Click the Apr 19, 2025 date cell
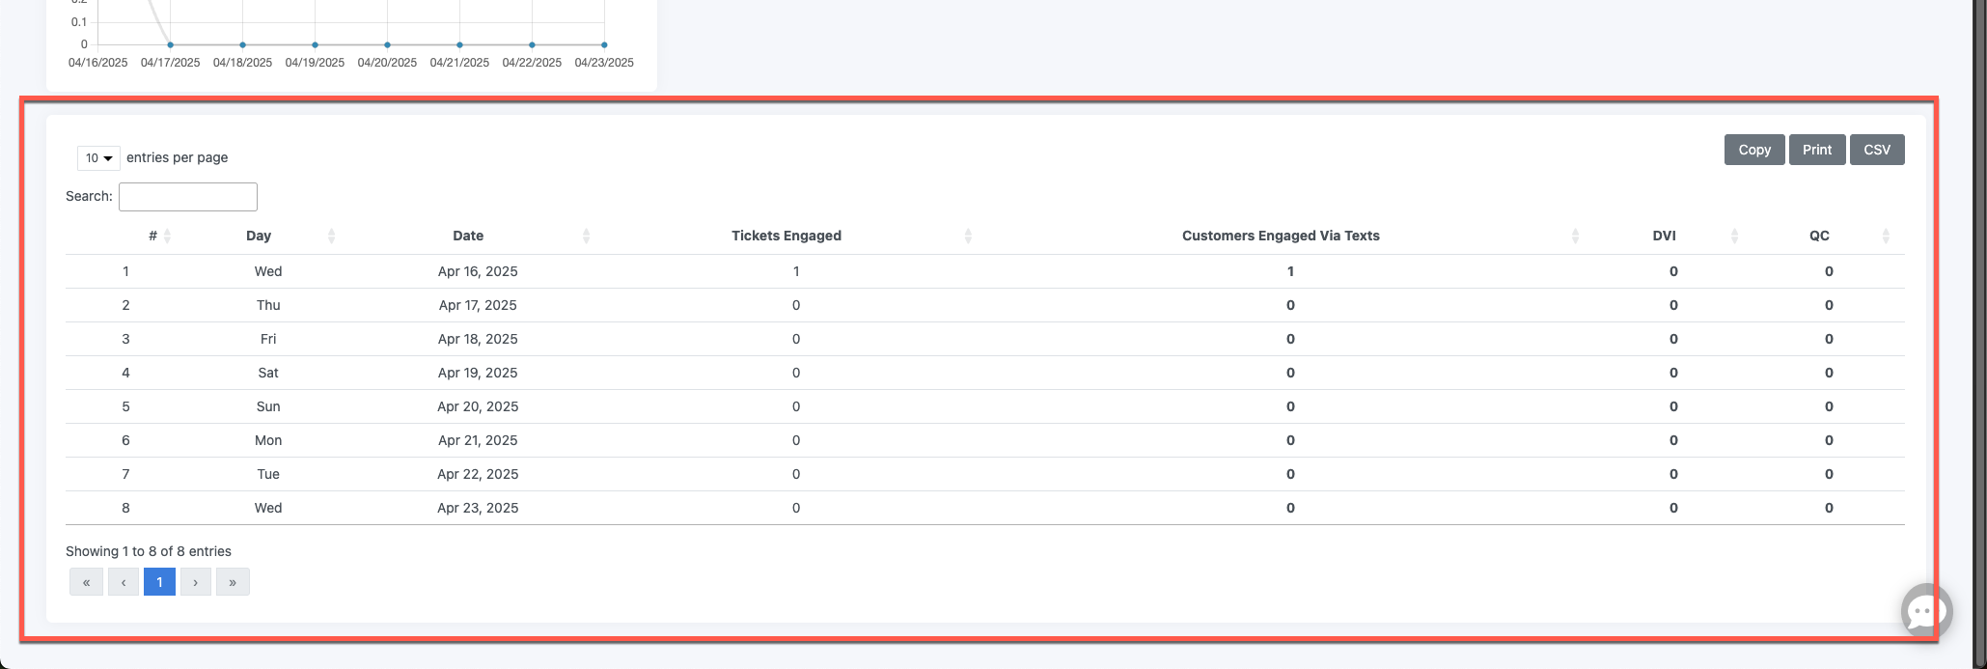This screenshot has width=1987, height=669. (478, 373)
